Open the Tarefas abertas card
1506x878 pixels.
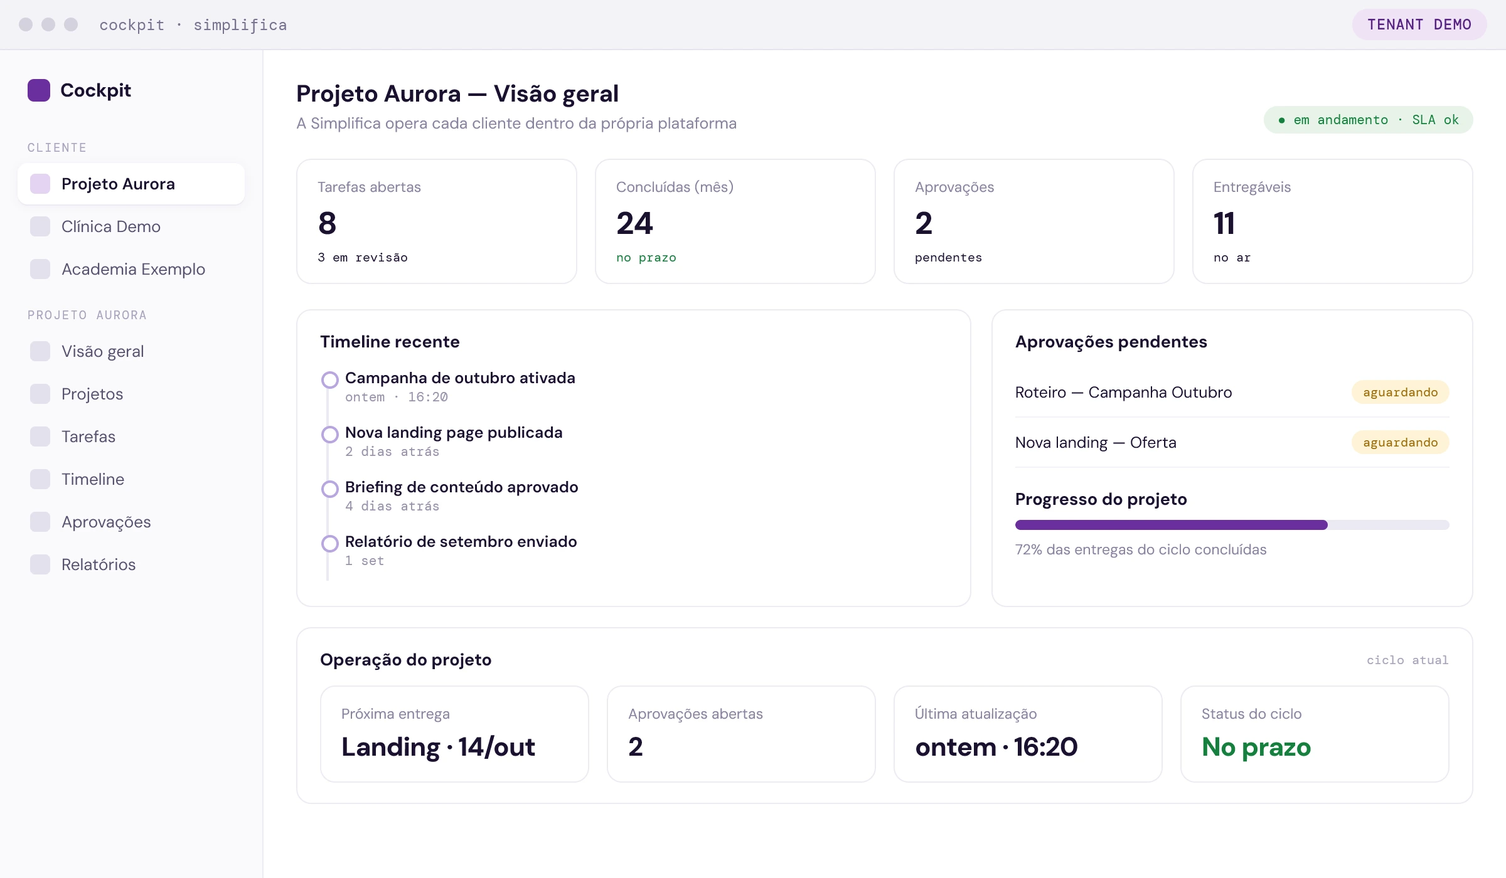click(437, 221)
